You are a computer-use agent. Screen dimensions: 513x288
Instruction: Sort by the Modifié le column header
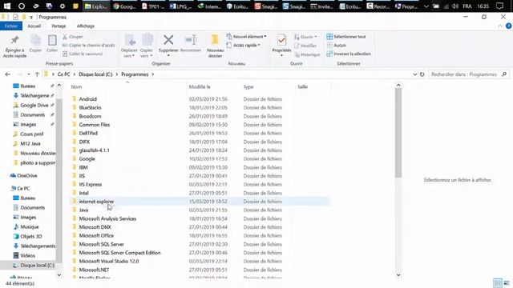[200, 87]
